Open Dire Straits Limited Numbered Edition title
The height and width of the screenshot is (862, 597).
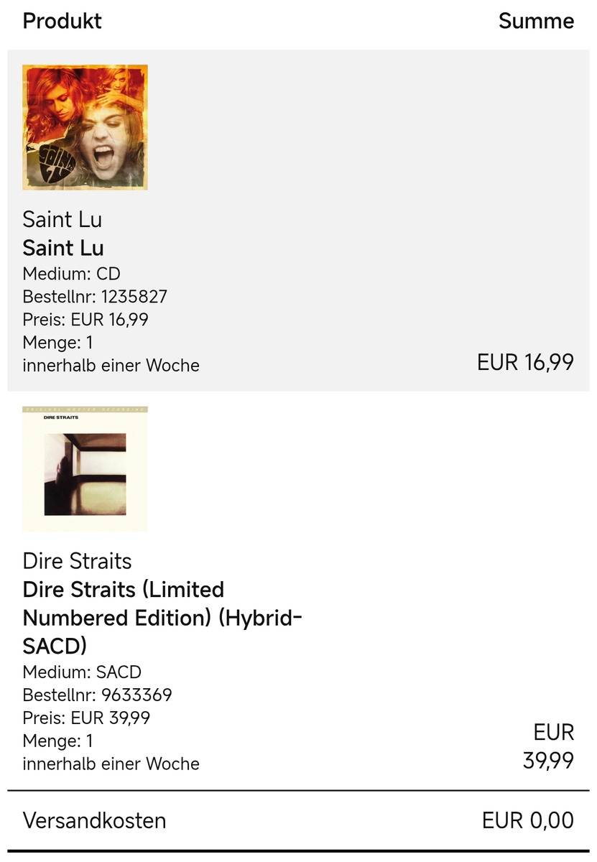pos(162,618)
